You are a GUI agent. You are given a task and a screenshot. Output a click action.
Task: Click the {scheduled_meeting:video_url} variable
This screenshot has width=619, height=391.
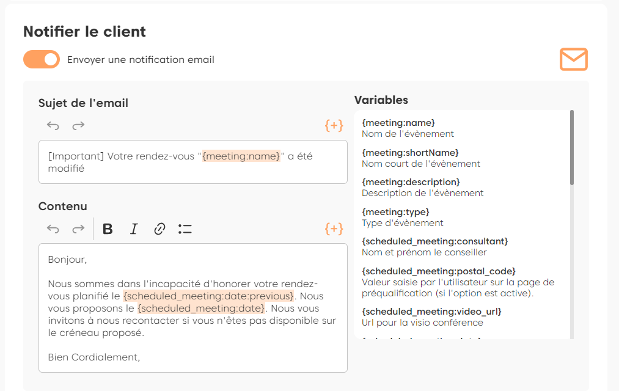[x=431, y=312]
